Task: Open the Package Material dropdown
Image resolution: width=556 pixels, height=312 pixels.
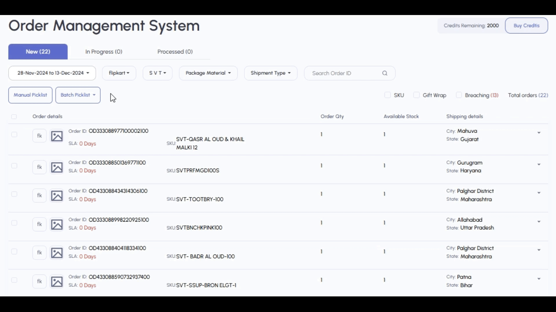Action: click(208, 73)
